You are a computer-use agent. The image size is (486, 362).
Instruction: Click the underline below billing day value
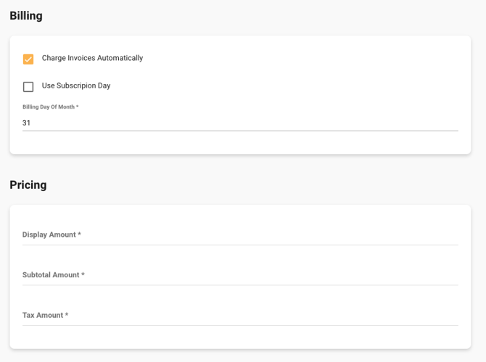pos(240,131)
